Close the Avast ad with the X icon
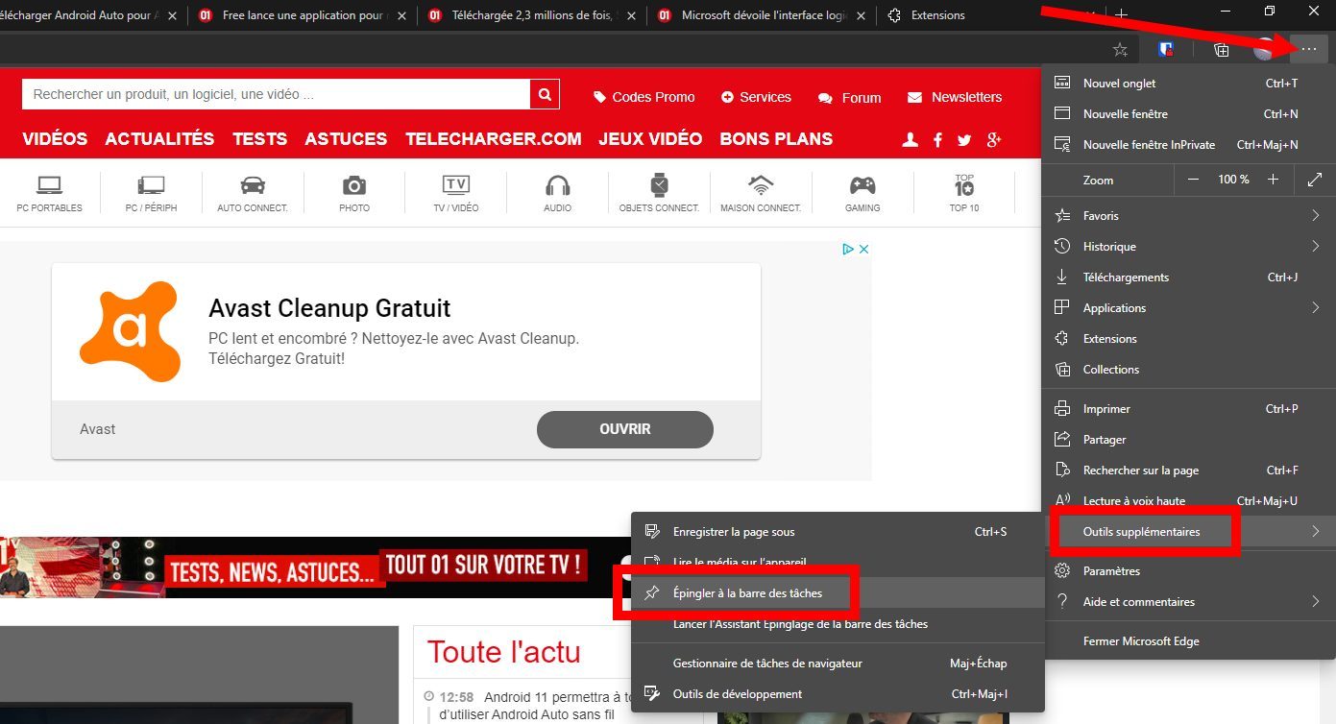The height and width of the screenshot is (724, 1336). point(863,249)
